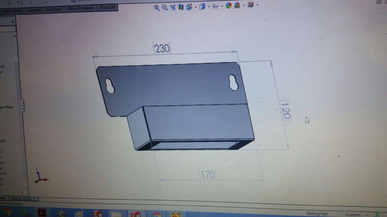Image resolution: width=387 pixels, height=217 pixels.
Task: Expand the Display Style dropdown arrow
Action: click(x=208, y=7)
